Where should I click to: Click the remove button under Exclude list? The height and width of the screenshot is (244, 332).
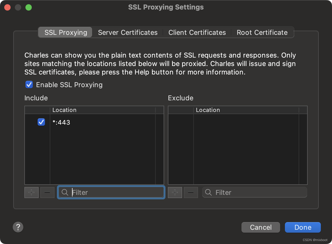point(191,192)
